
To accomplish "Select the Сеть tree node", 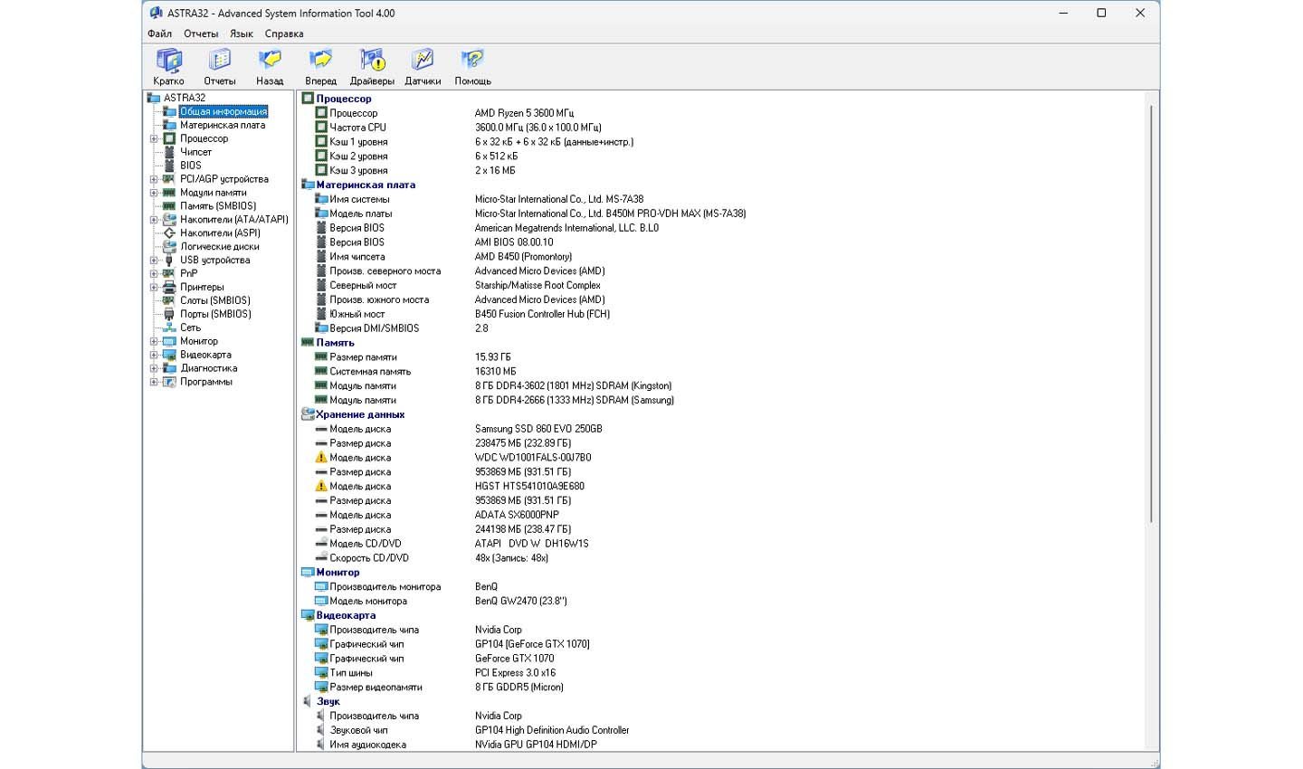I will [190, 328].
